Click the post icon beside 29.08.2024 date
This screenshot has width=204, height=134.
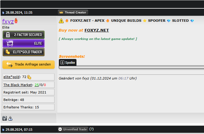coord(3,130)
